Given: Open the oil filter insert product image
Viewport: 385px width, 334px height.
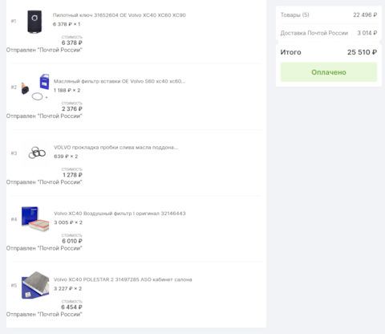Looking at the screenshot, I should [35, 87].
